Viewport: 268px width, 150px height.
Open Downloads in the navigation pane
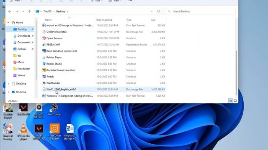pyautogui.click(x=23, y=36)
